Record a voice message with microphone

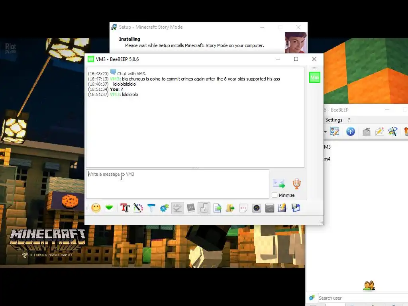296,183
